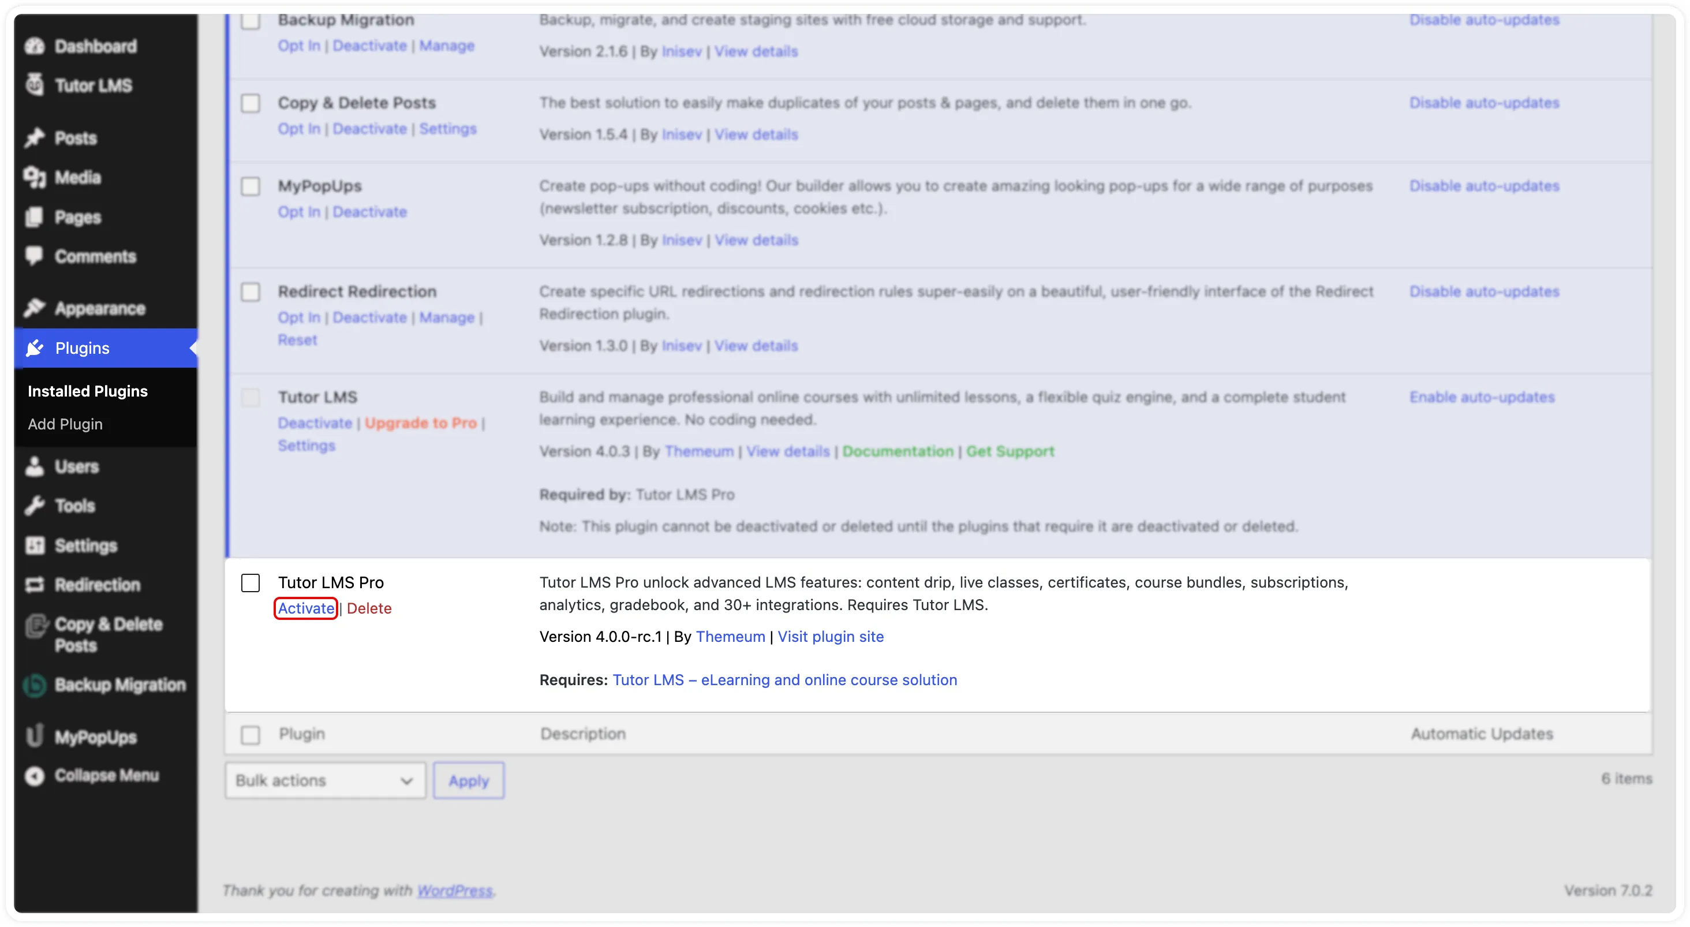Screen dimensions: 1690x927
Task: Open the Bulk actions dropdown
Action: coord(325,781)
